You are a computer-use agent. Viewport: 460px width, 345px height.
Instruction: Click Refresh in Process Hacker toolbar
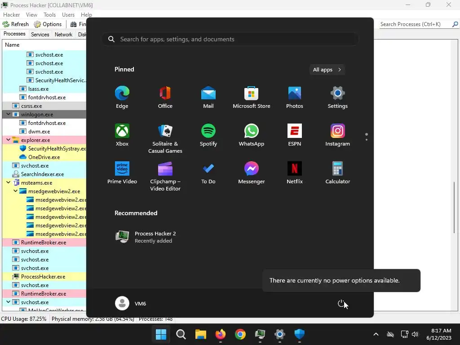coord(16,24)
